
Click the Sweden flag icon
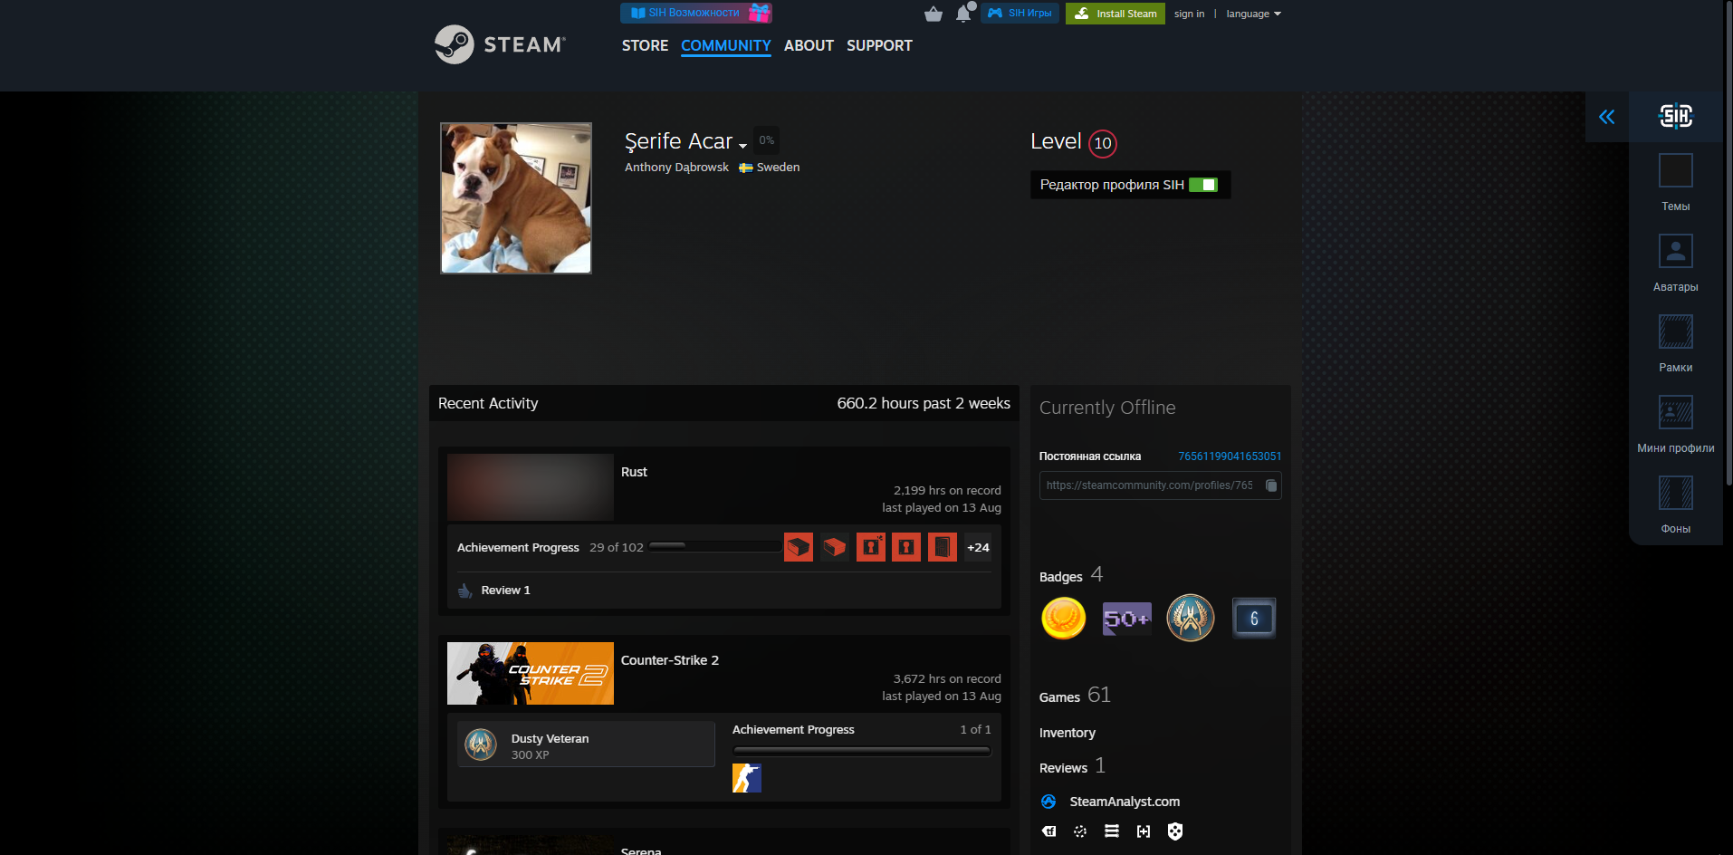746,168
